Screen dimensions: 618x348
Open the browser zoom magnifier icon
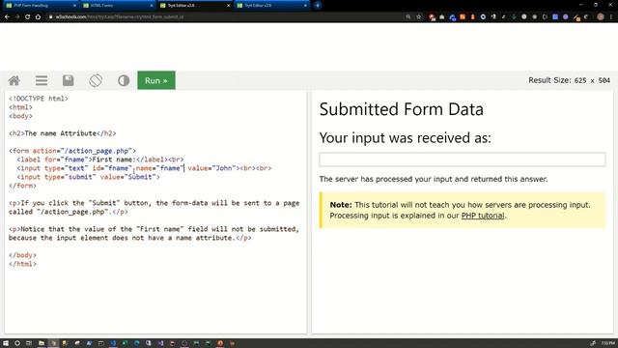(408, 17)
